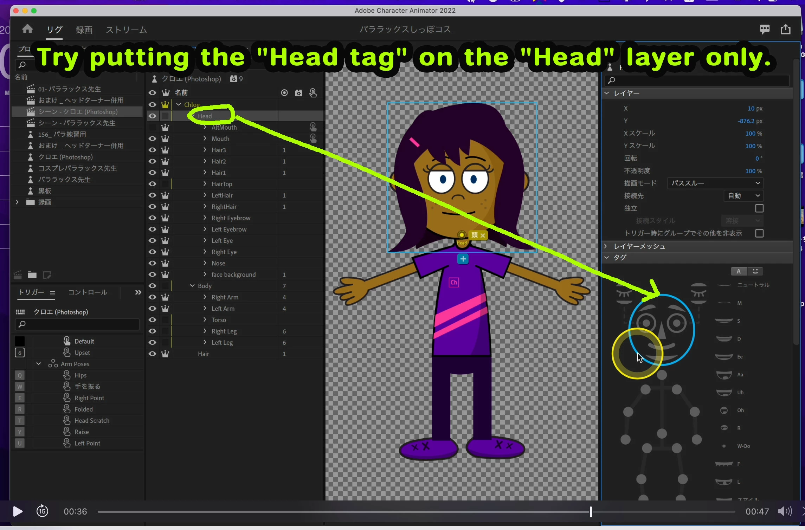Switch tags to visual face view
This screenshot has width=805, height=530.
tap(755, 271)
